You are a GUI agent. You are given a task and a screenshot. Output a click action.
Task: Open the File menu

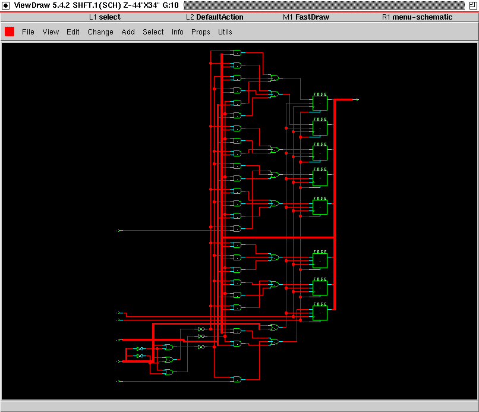tap(28, 32)
